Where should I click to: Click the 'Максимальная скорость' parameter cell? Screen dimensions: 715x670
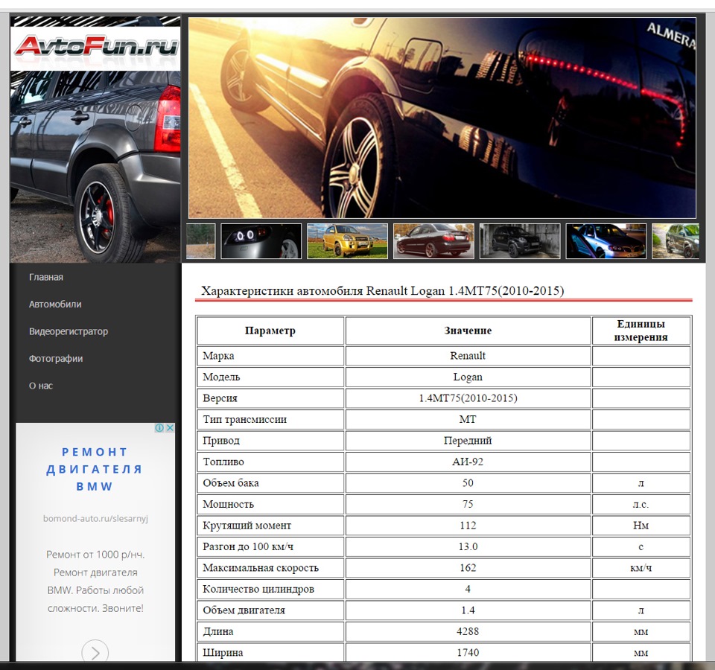(x=270, y=568)
